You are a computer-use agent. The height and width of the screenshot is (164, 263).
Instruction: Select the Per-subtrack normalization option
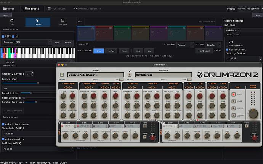point(227,49)
